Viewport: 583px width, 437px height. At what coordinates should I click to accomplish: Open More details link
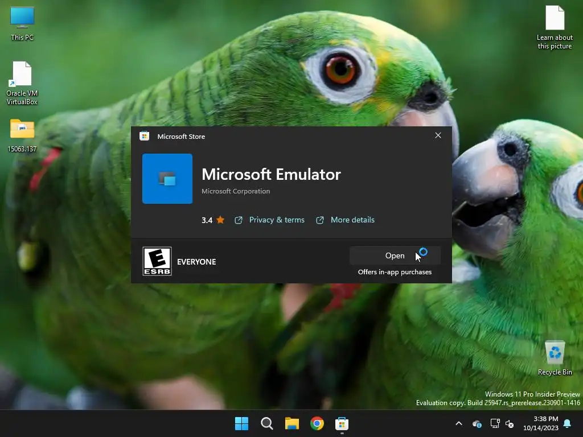pyautogui.click(x=352, y=220)
